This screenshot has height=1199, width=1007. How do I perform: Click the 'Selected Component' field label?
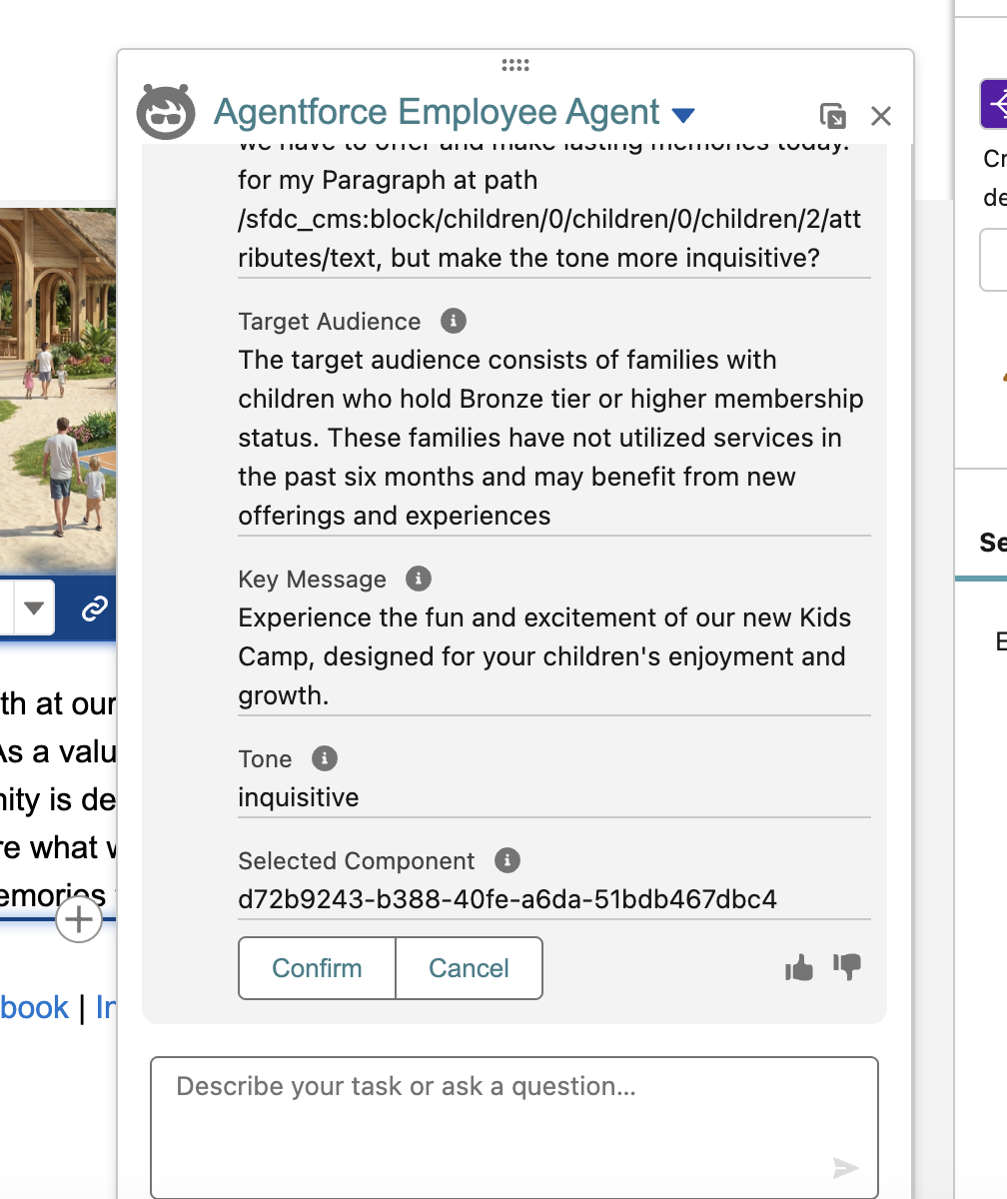pyautogui.click(x=357, y=861)
